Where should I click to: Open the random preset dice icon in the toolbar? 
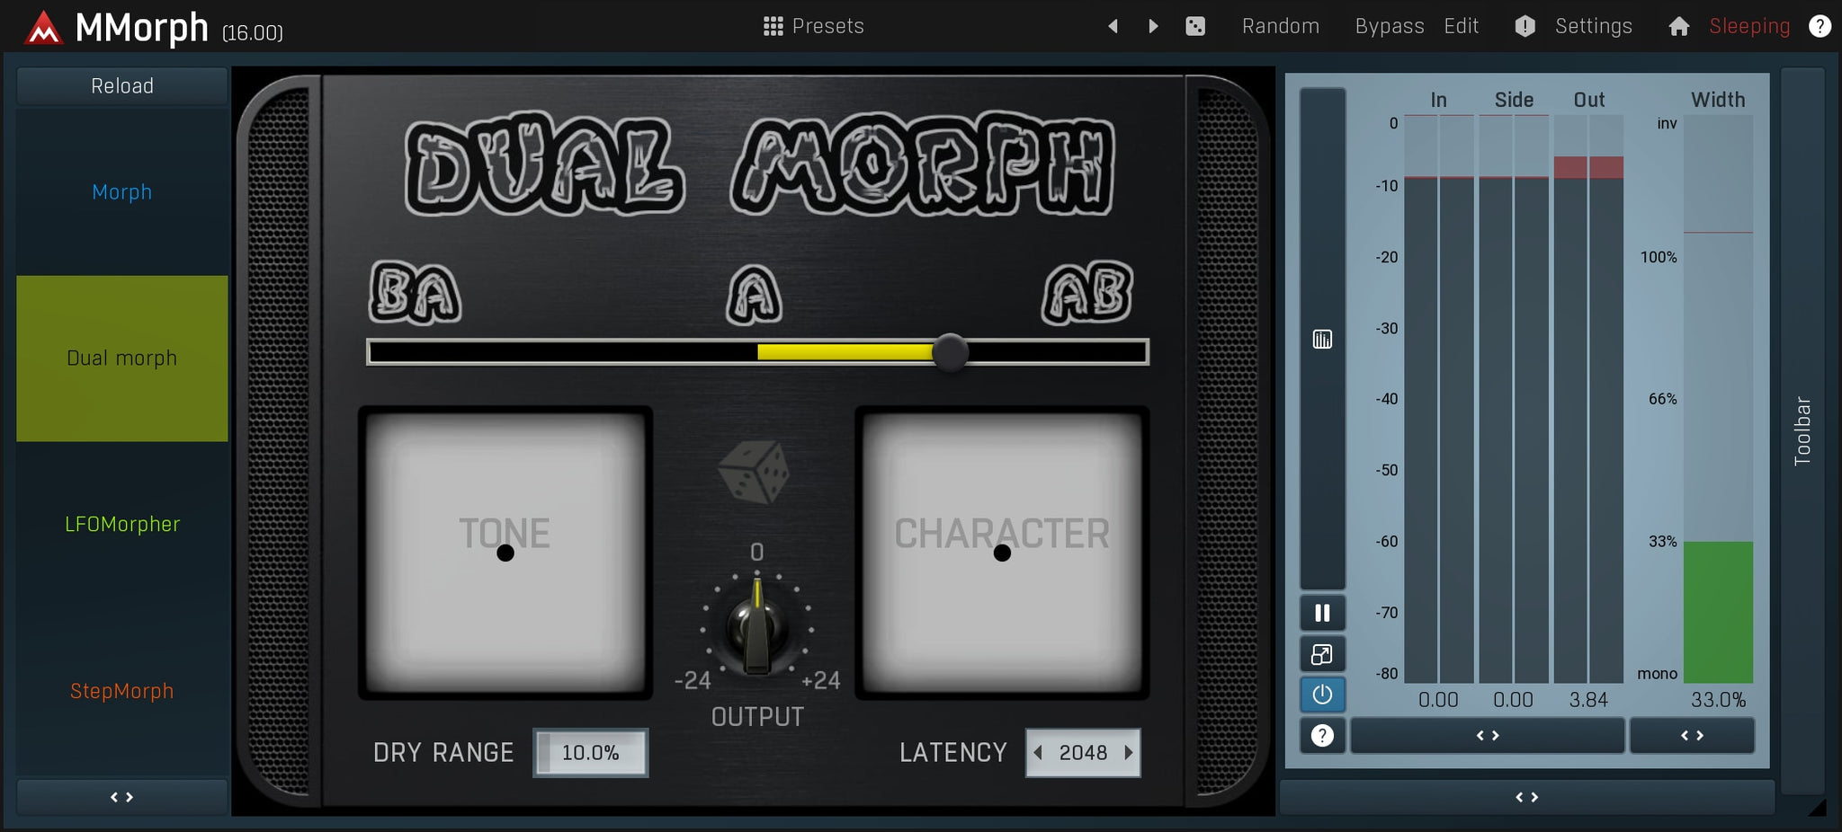click(x=1196, y=26)
